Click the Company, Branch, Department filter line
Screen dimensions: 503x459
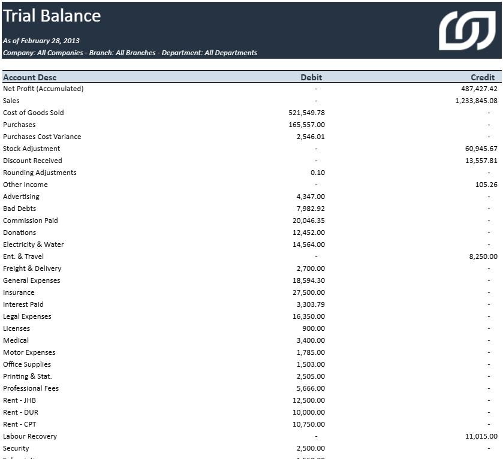click(130, 53)
